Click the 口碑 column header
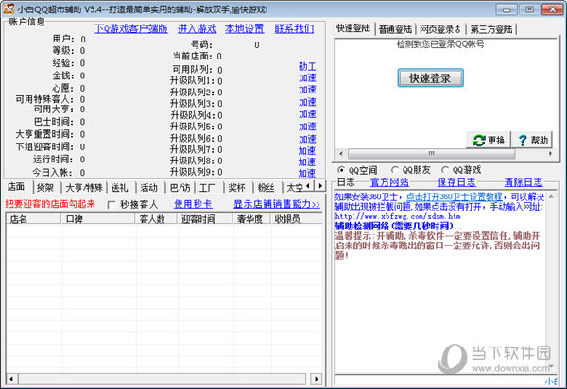Screen dimensions: 567x389 98,219
